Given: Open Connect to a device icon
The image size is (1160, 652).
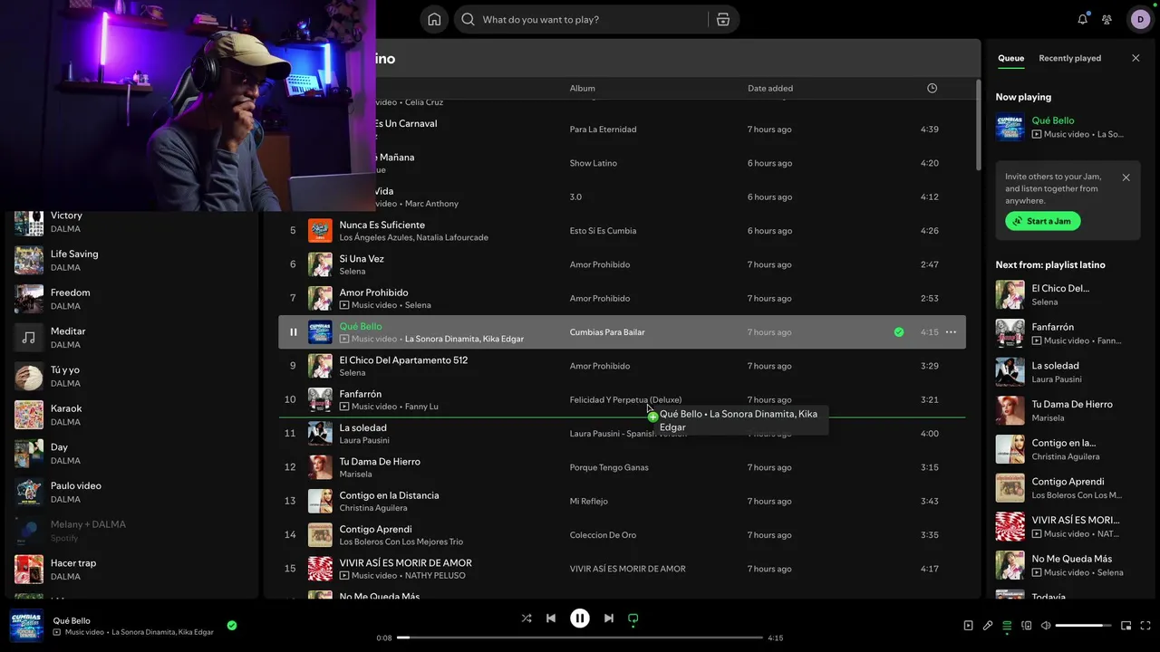Looking at the screenshot, I should click(x=1027, y=625).
